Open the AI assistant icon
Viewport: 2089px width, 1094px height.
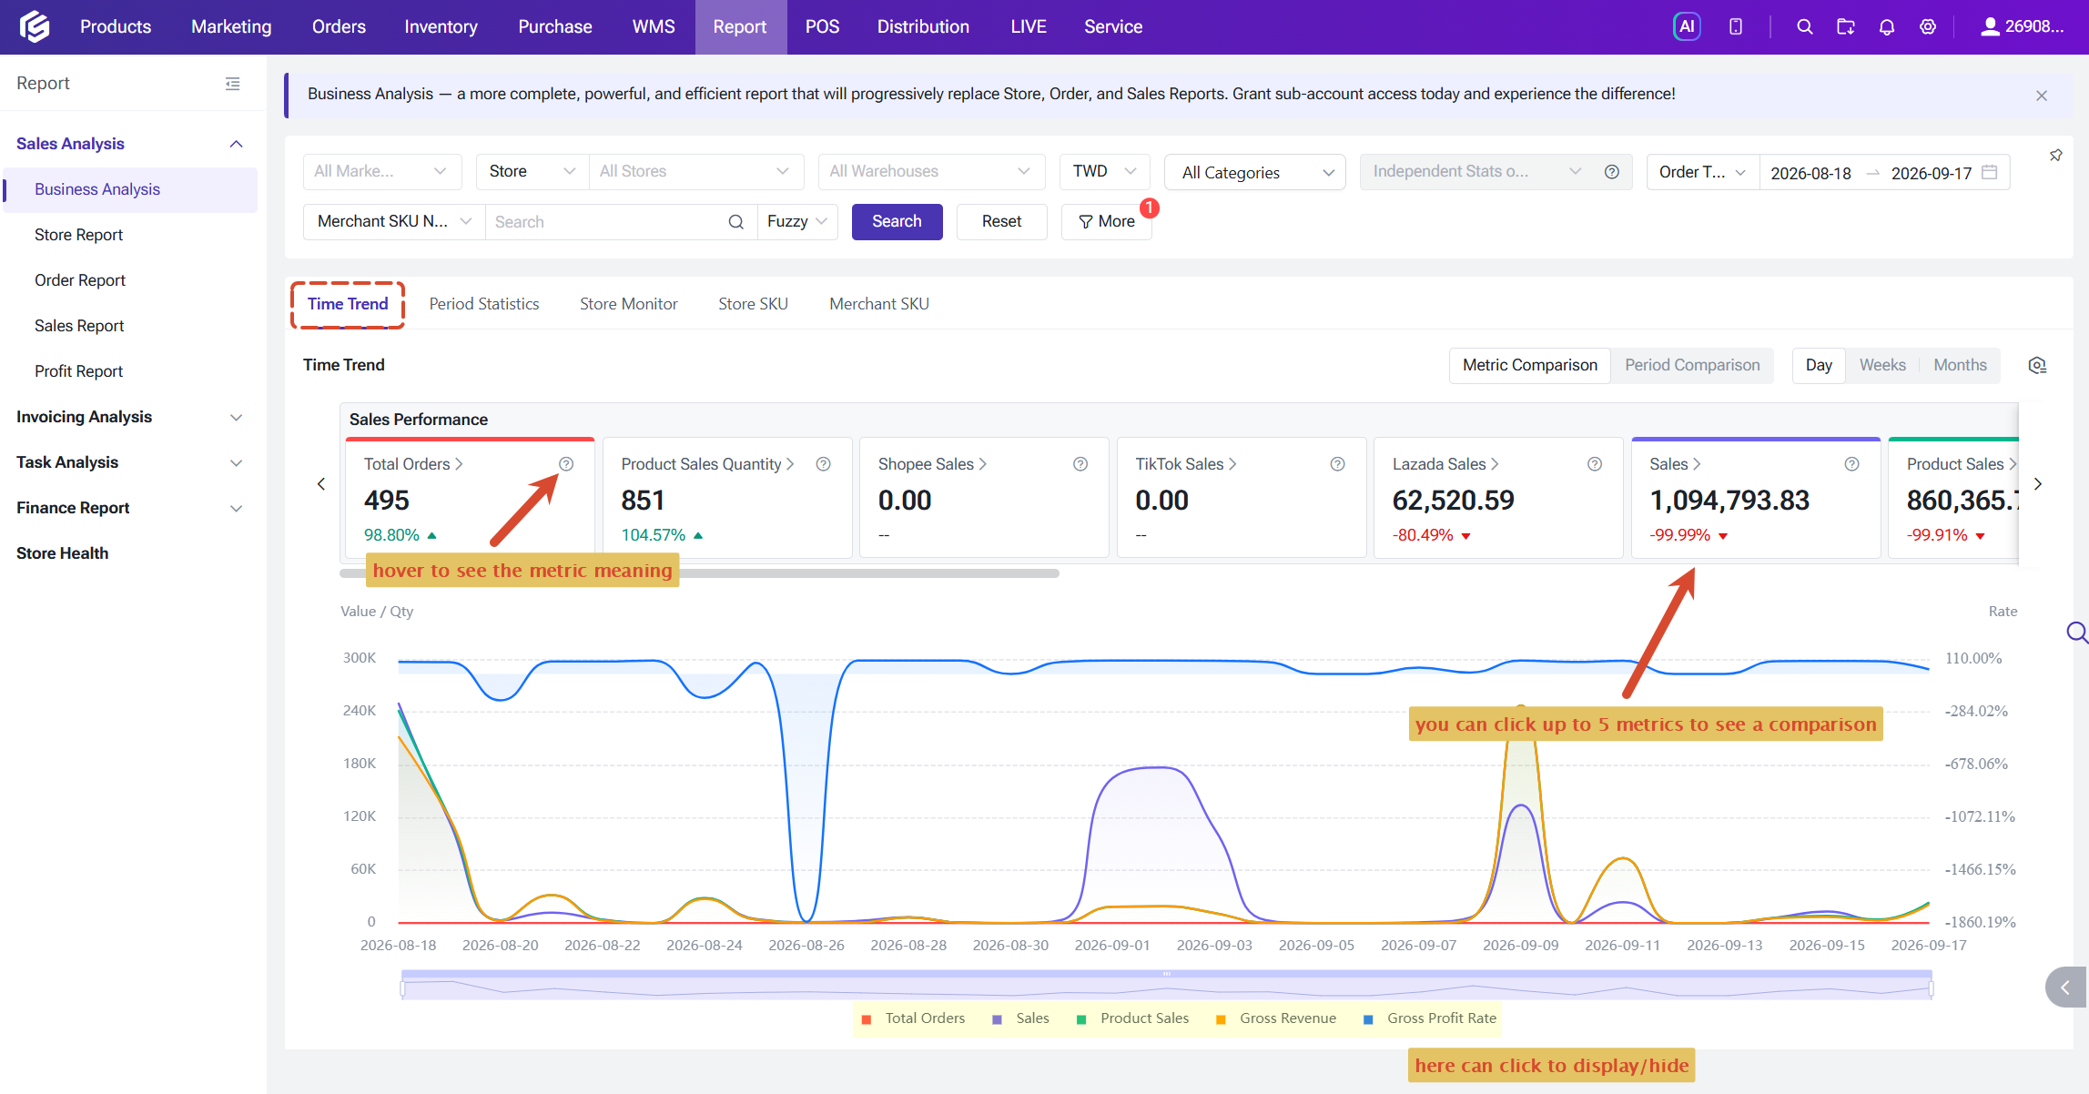(x=1686, y=26)
